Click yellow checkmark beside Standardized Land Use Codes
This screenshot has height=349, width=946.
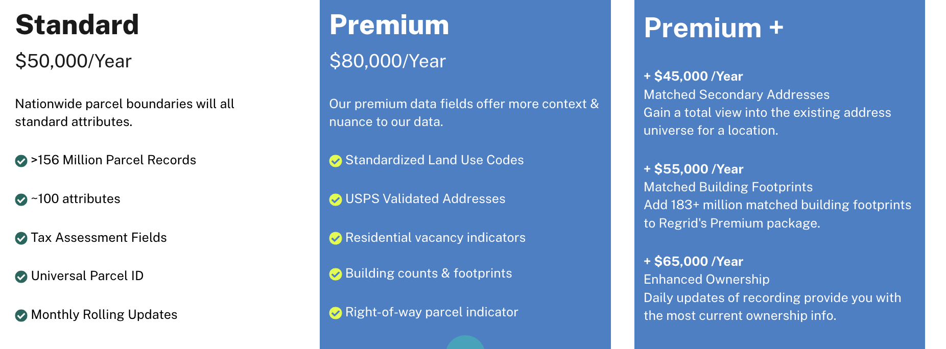tap(336, 161)
